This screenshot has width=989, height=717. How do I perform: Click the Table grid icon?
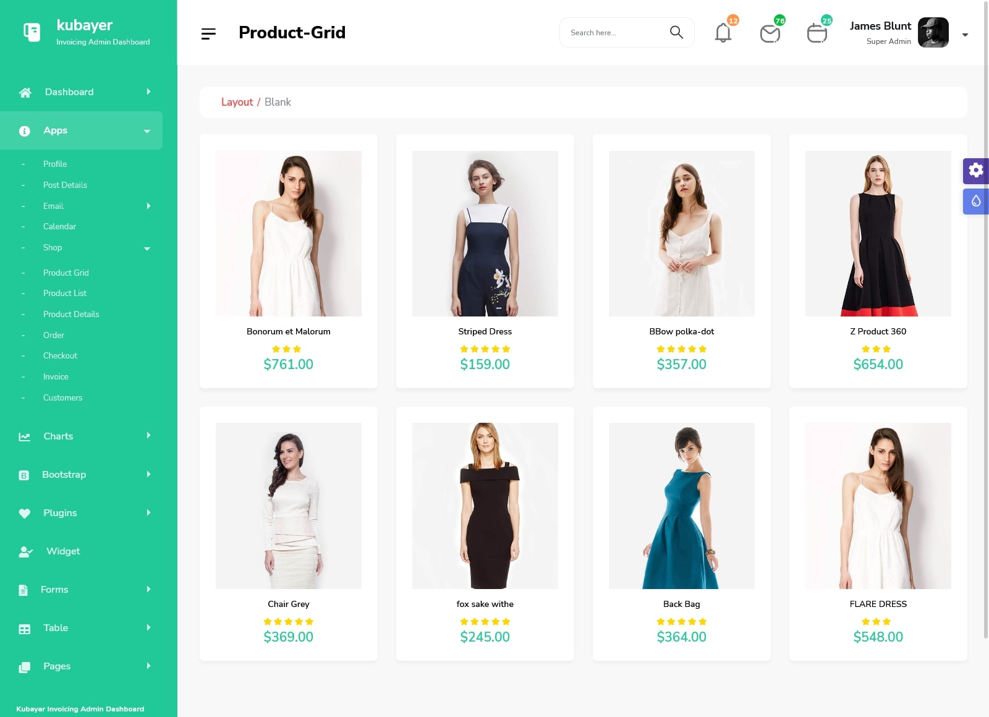point(25,629)
